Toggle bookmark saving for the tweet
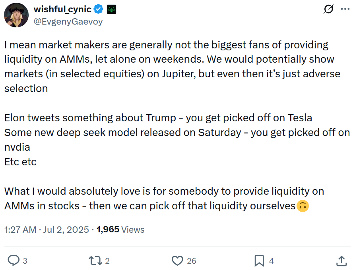355x270 pixels. pyautogui.click(x=260, y=260)
